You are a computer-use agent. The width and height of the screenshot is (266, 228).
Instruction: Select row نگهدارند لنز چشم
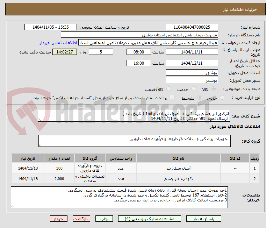tap(135, 179)
